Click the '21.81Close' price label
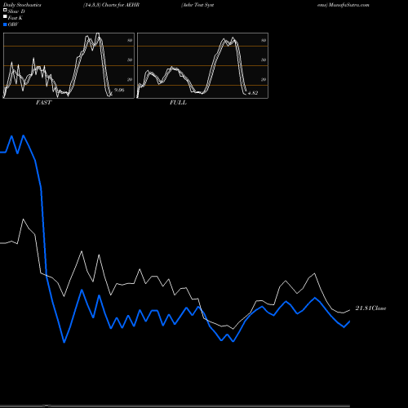The height and width of the screenshot is (408, 408). (370, 308)
